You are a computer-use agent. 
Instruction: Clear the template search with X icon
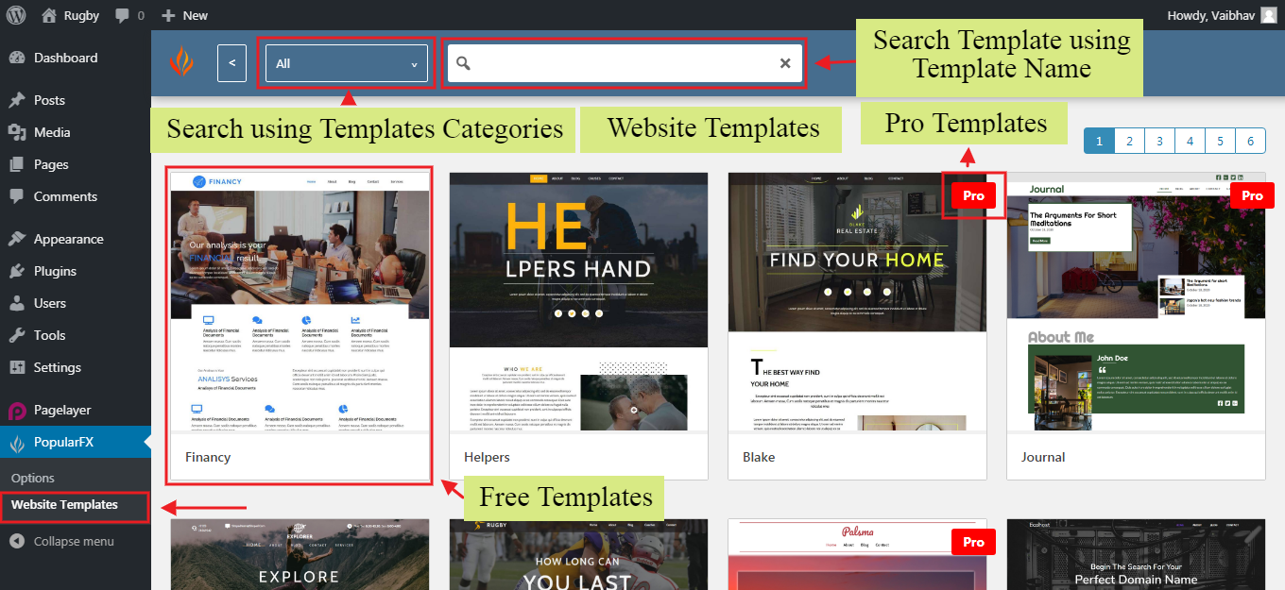pos(785,63)
